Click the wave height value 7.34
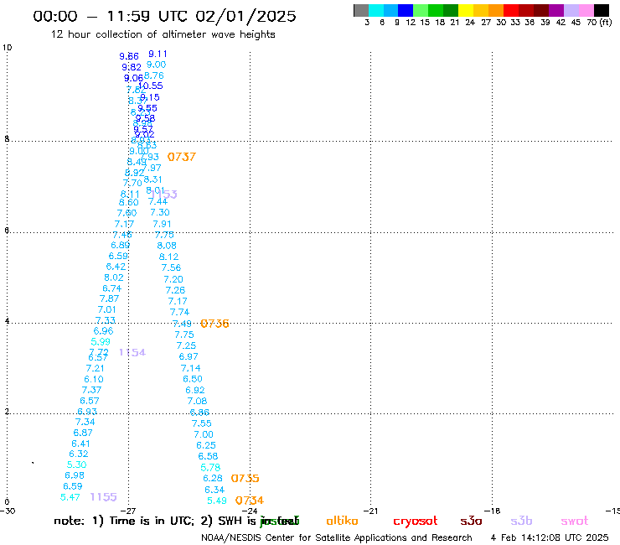The image size is (620, 545). pyautogui.click(x=85, y=422)
